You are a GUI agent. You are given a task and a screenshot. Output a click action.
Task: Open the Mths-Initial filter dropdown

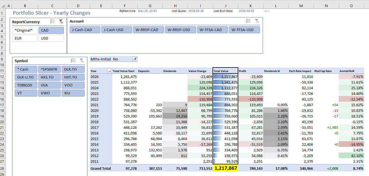(x=135, y=59)
